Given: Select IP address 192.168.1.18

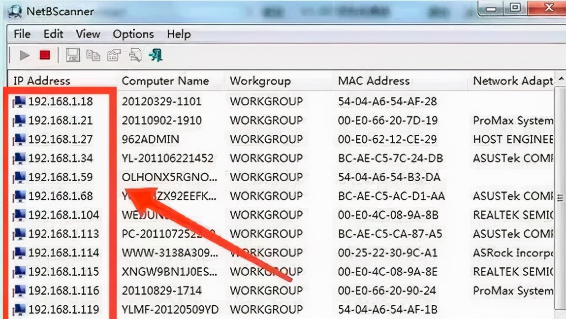Looking at the screenshot, I should 61,101.
